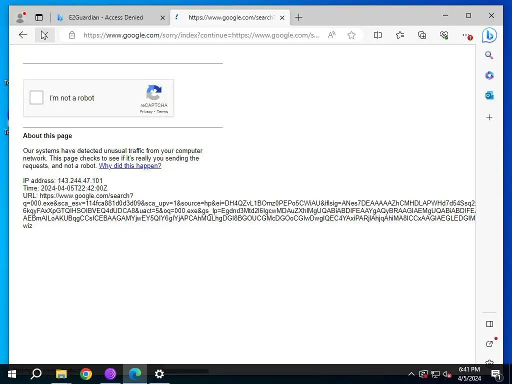Image resolution: width=512 pixels, height=384 pixels.
Task: Close the E2Guardian - Access Denied tab
Action: 162,17
